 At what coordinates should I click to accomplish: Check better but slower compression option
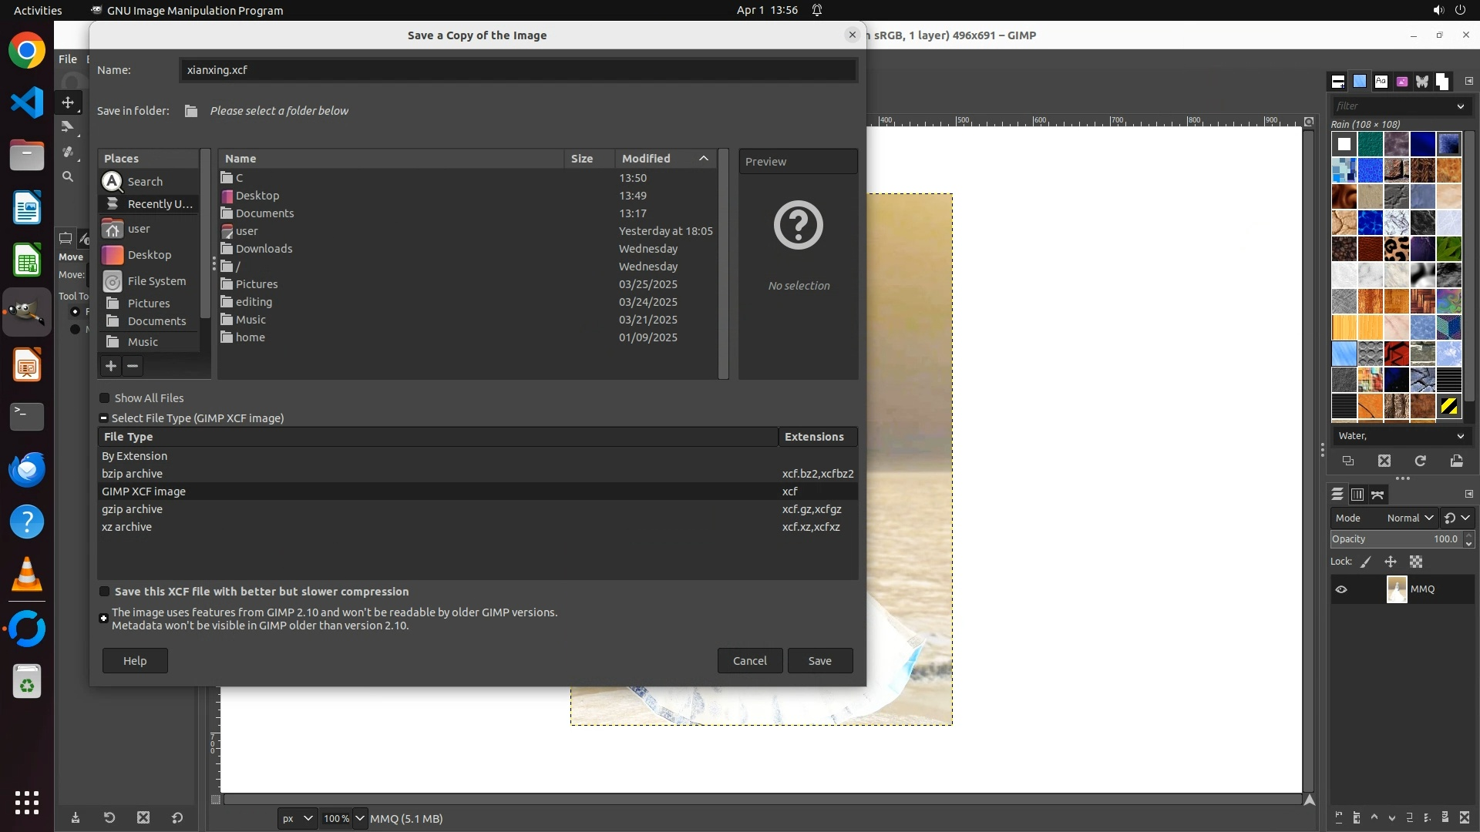(105, 592)
